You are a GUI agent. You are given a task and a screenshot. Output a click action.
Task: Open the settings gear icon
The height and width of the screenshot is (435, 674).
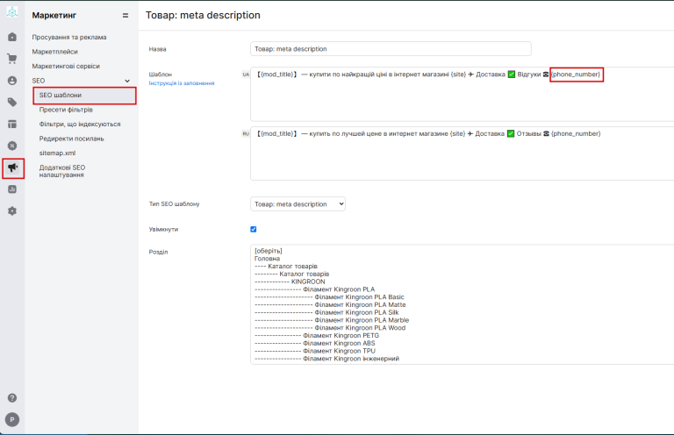coord(12,211)
